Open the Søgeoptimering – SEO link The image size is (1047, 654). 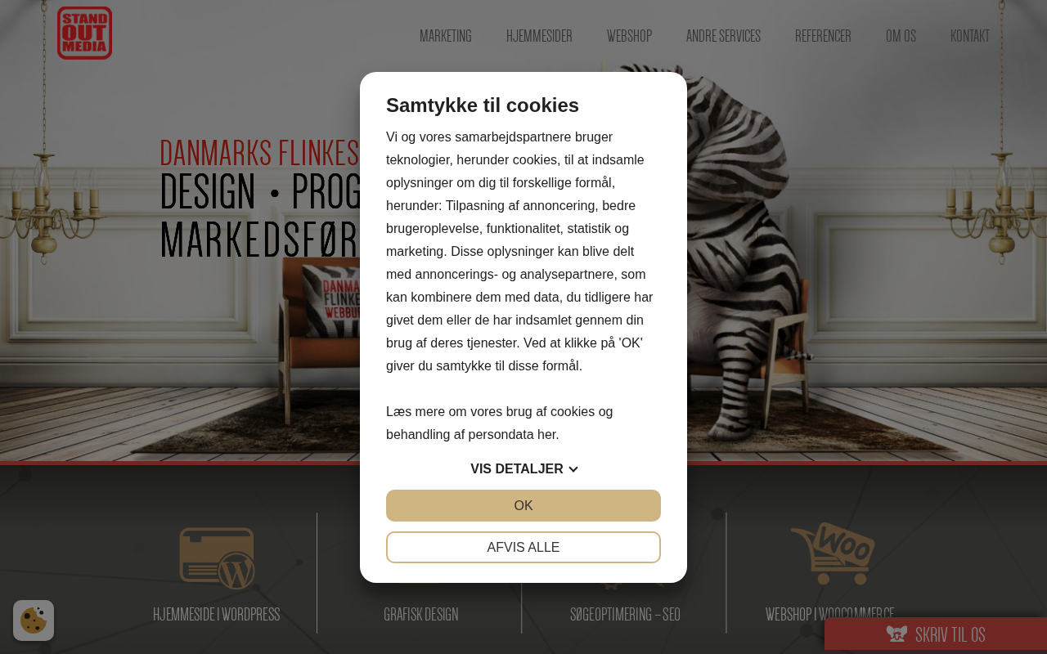click(625, 614)
